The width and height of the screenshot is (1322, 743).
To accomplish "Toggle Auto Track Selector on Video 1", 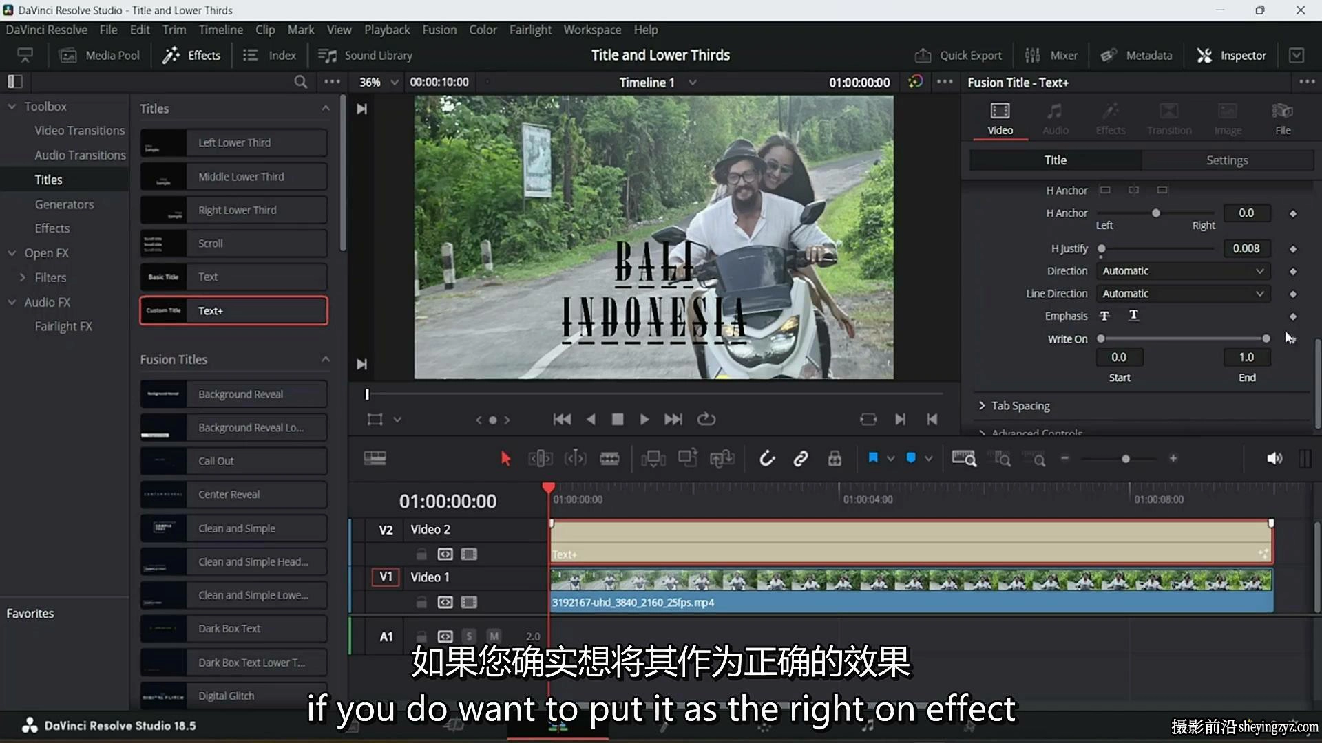I will (x=445, y=603).
